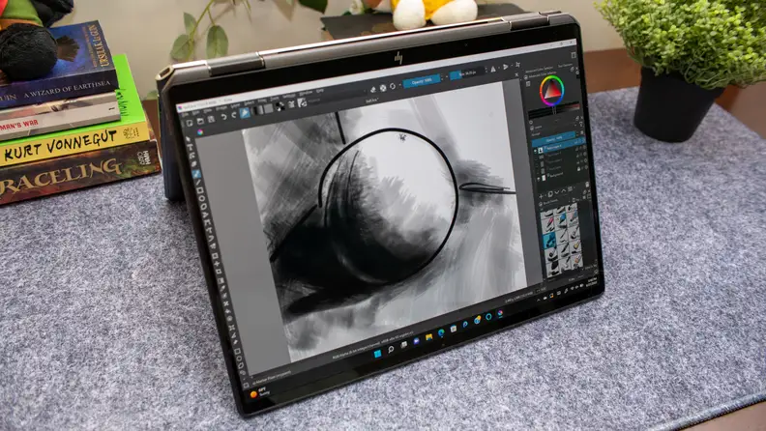Move the layer down in the stack
Screen dimensions: 766x431
[x=556, y=192]
